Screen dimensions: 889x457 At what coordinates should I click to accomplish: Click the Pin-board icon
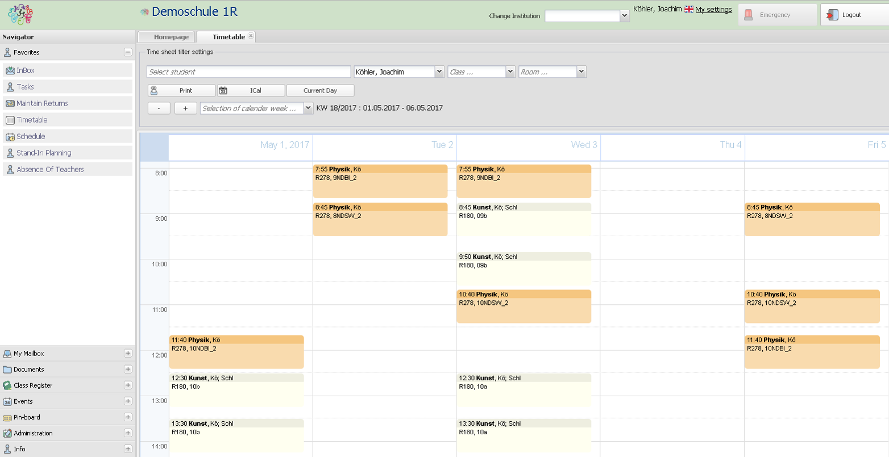7,417
